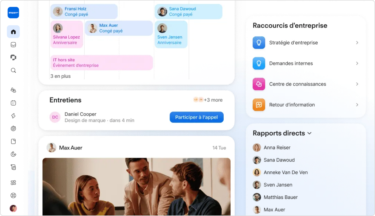Open the Inbox icon in the sidebar
This screenshot has width=375, height=216.
13,45
